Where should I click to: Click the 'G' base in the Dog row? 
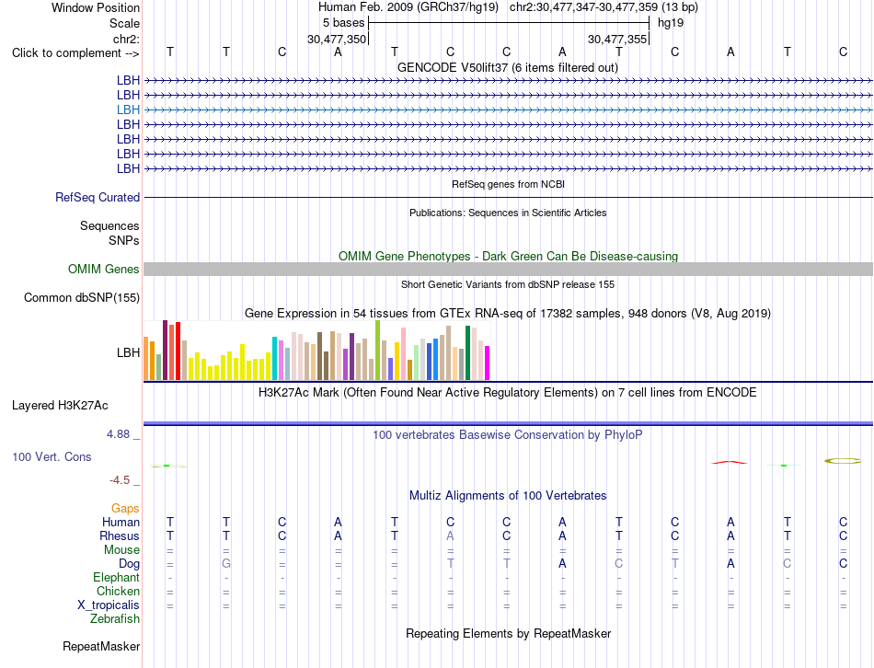[225, 563]
